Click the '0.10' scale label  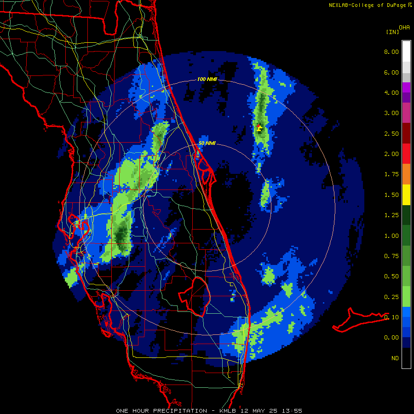point(391,317)
